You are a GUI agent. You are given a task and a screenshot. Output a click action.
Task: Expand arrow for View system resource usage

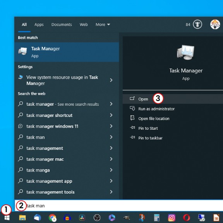pos(111,80)
